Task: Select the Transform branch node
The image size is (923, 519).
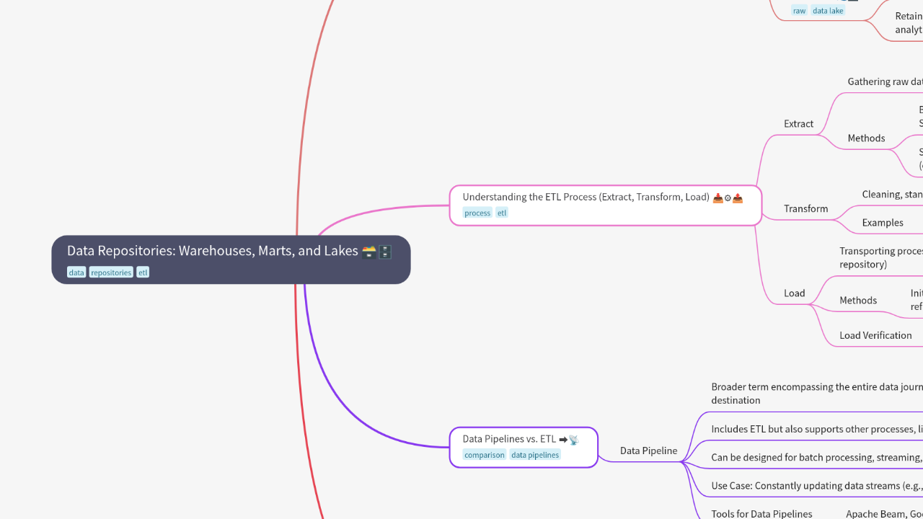Action: click(805, 209)
